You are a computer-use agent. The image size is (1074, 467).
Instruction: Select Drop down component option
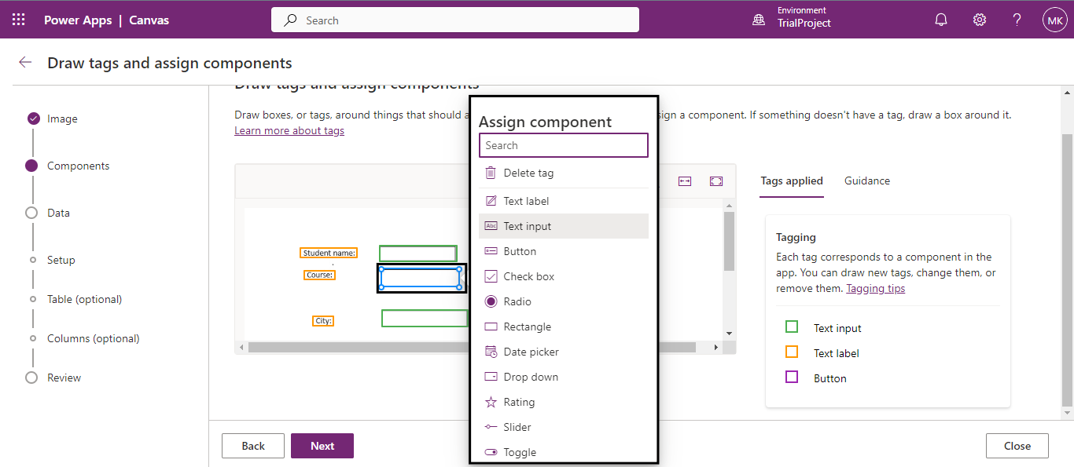click(531, 377)
